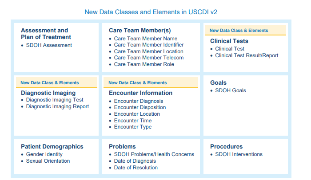Select the 'Clinical Test Result/Report' item
Image resolution: width=311 pixels, height=180 pixels.
pyautogui.click(x=247, y=55)
